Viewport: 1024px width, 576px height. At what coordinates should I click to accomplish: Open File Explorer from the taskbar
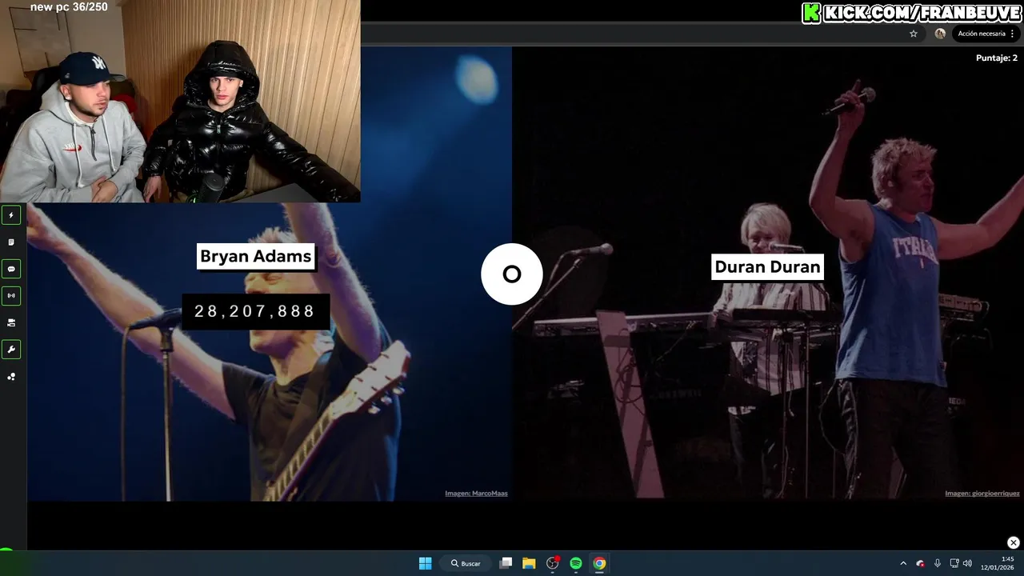tap(529, 563)
